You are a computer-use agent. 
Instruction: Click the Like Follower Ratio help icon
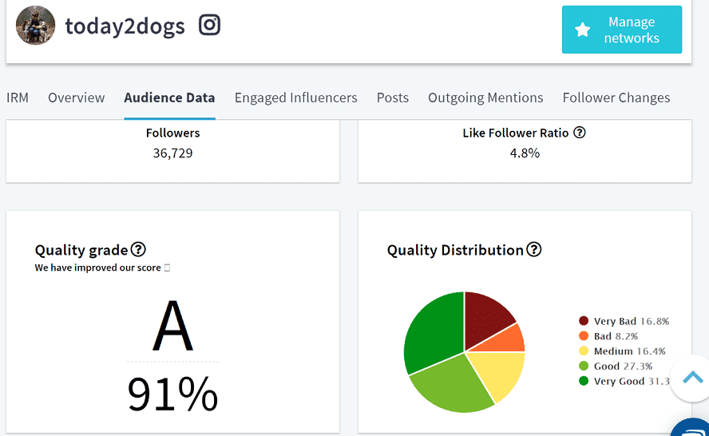pyautogui.click(x=579, y=133)
